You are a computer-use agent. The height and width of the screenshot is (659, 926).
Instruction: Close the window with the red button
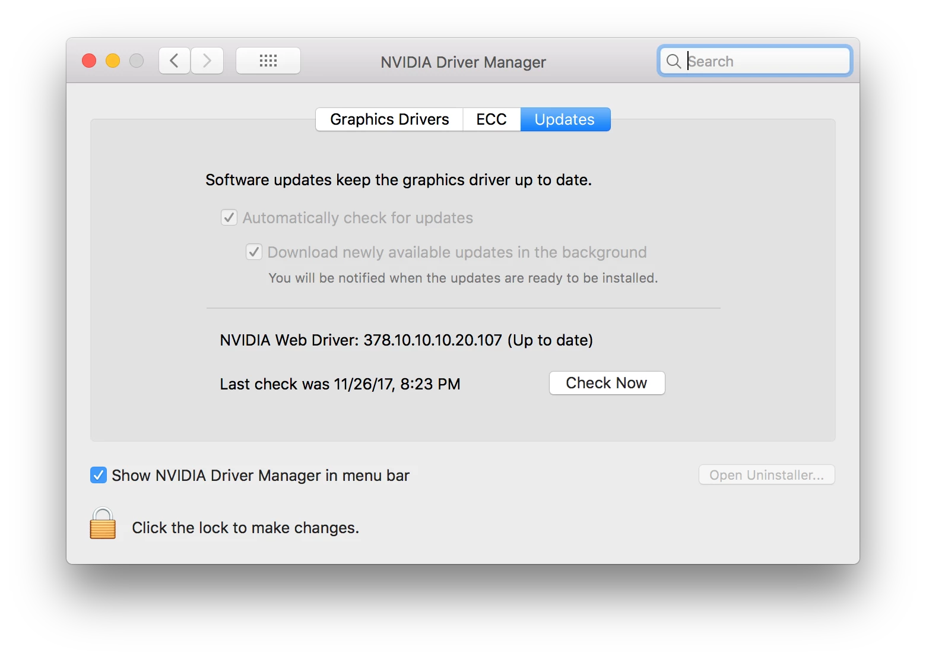pyautogui.click(x=89, y=61)
